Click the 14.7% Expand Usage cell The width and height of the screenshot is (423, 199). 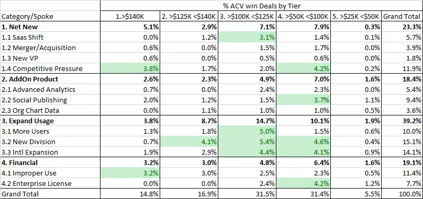[247, 121]
